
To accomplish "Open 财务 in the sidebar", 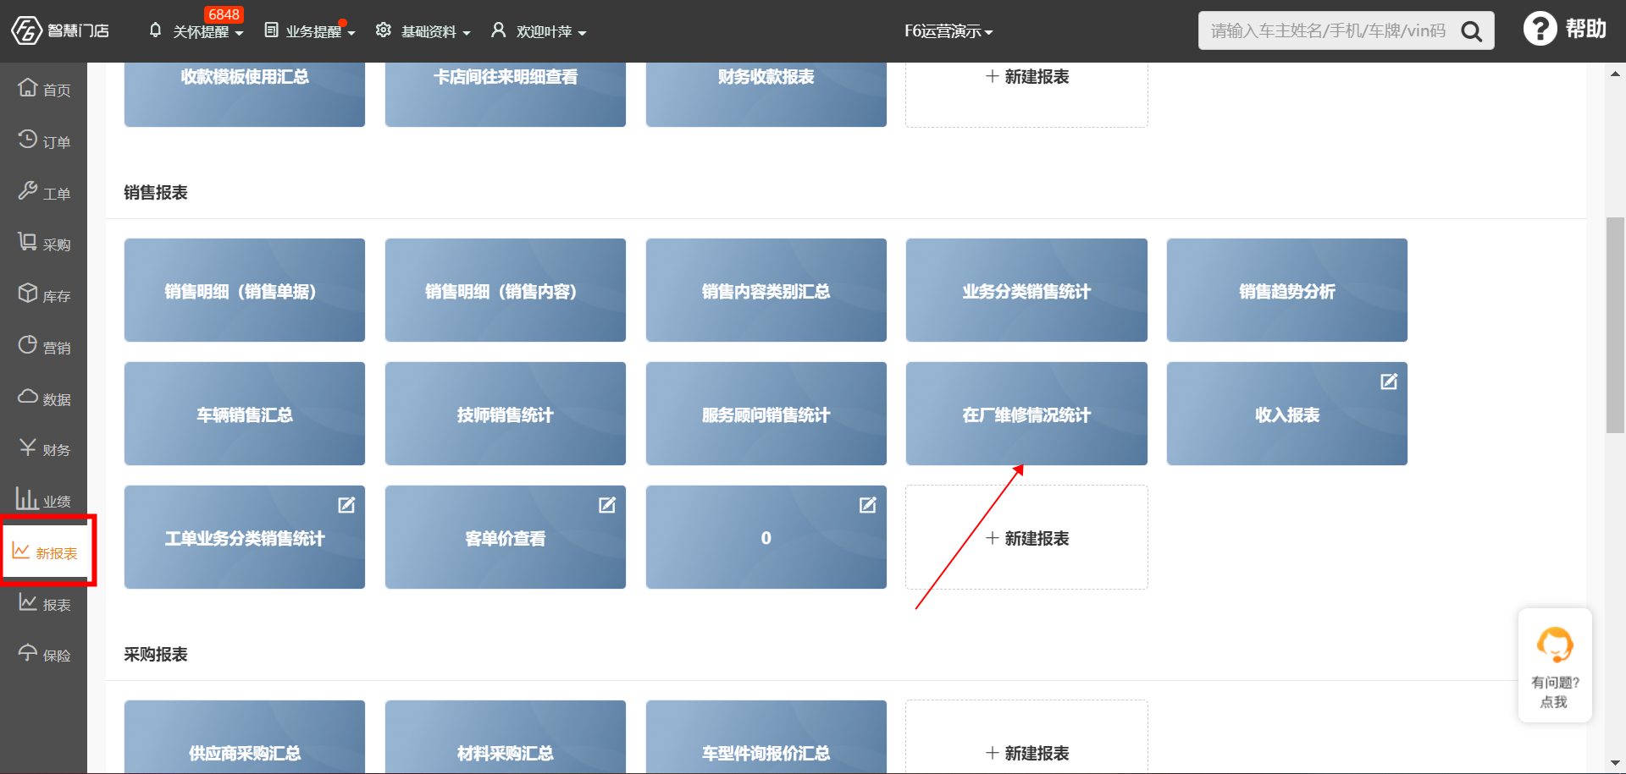I will (x=44, y=449).
